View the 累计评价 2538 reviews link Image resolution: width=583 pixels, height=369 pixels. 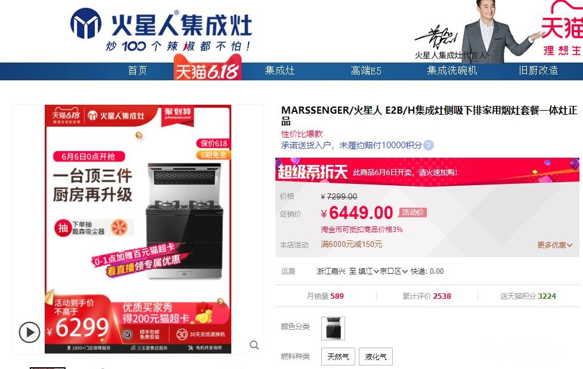(427, 296)
